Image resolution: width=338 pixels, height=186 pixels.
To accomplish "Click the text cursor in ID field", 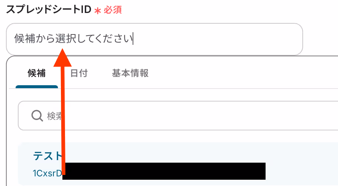I will coord(133,39).
